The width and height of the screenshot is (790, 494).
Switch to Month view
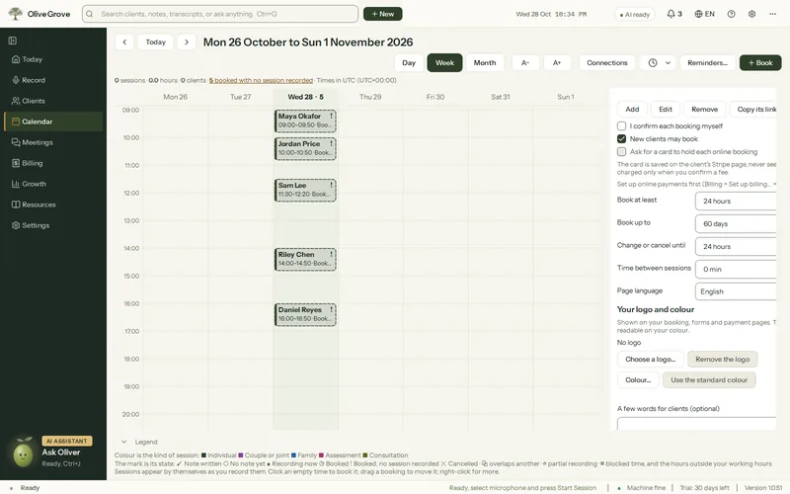[485, 63]
